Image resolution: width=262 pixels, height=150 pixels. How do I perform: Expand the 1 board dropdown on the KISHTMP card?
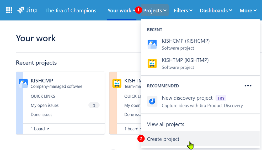click(x=133, y=129)
